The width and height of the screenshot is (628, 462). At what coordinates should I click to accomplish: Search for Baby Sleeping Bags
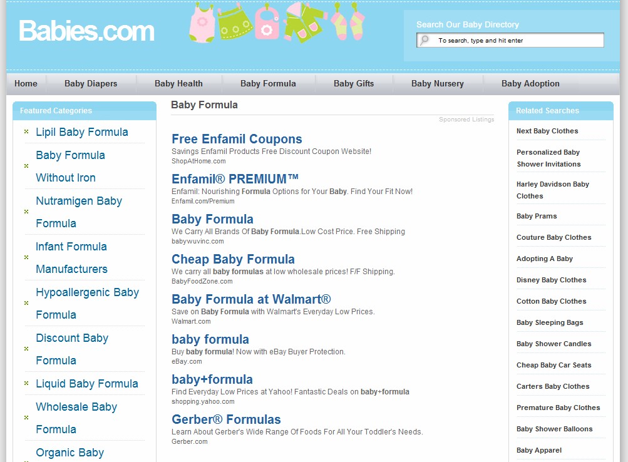550,322
